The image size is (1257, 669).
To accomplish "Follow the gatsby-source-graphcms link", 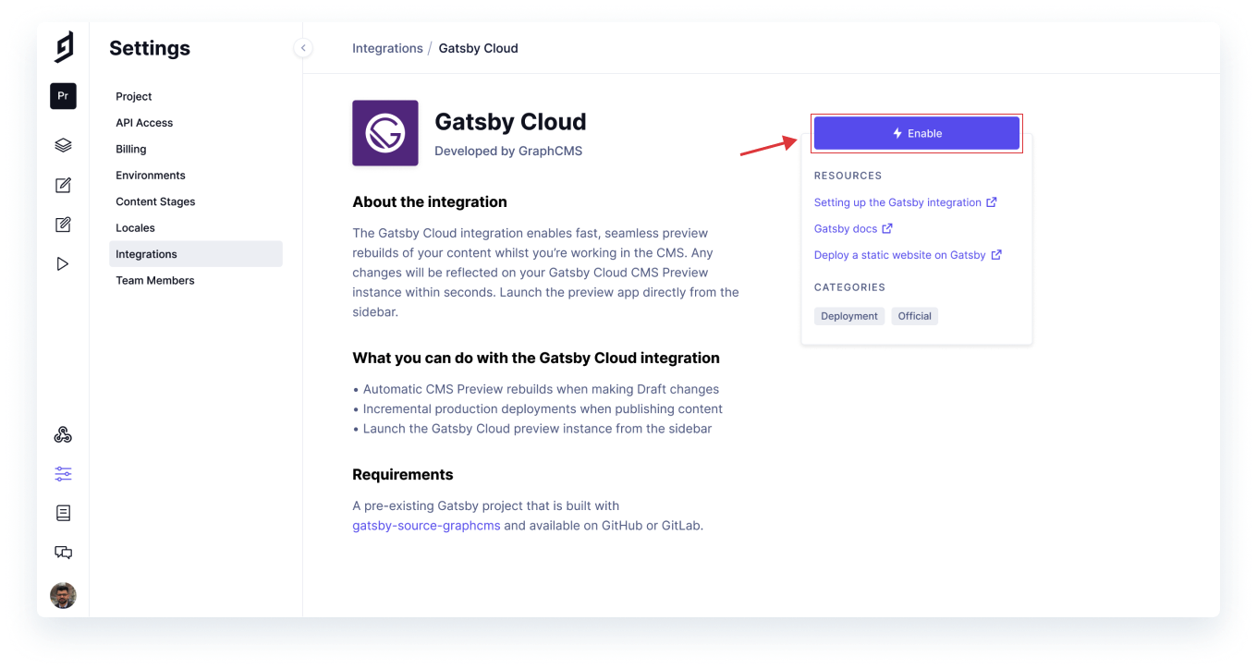I will tap(426, 526).
